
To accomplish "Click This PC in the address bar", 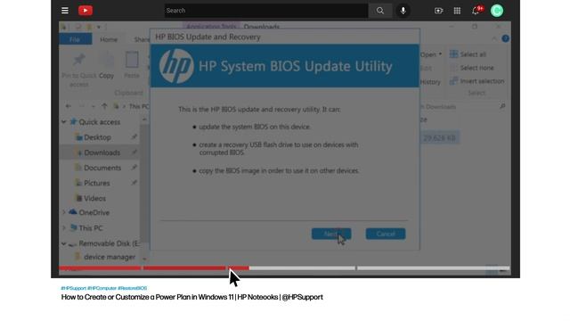I will tap(139, 106).
